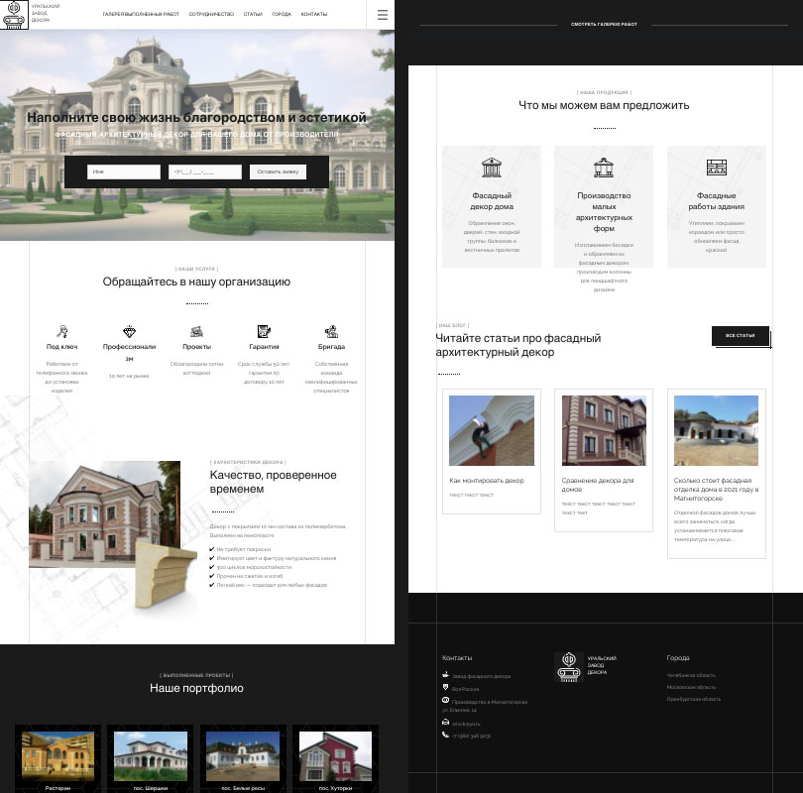Click the blueprint icon above Проекты

tap(196, 331)
